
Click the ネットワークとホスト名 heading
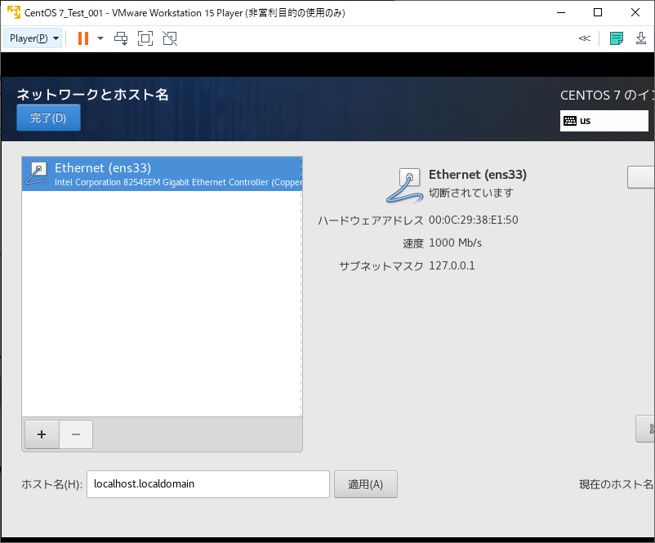pos(92,95)
